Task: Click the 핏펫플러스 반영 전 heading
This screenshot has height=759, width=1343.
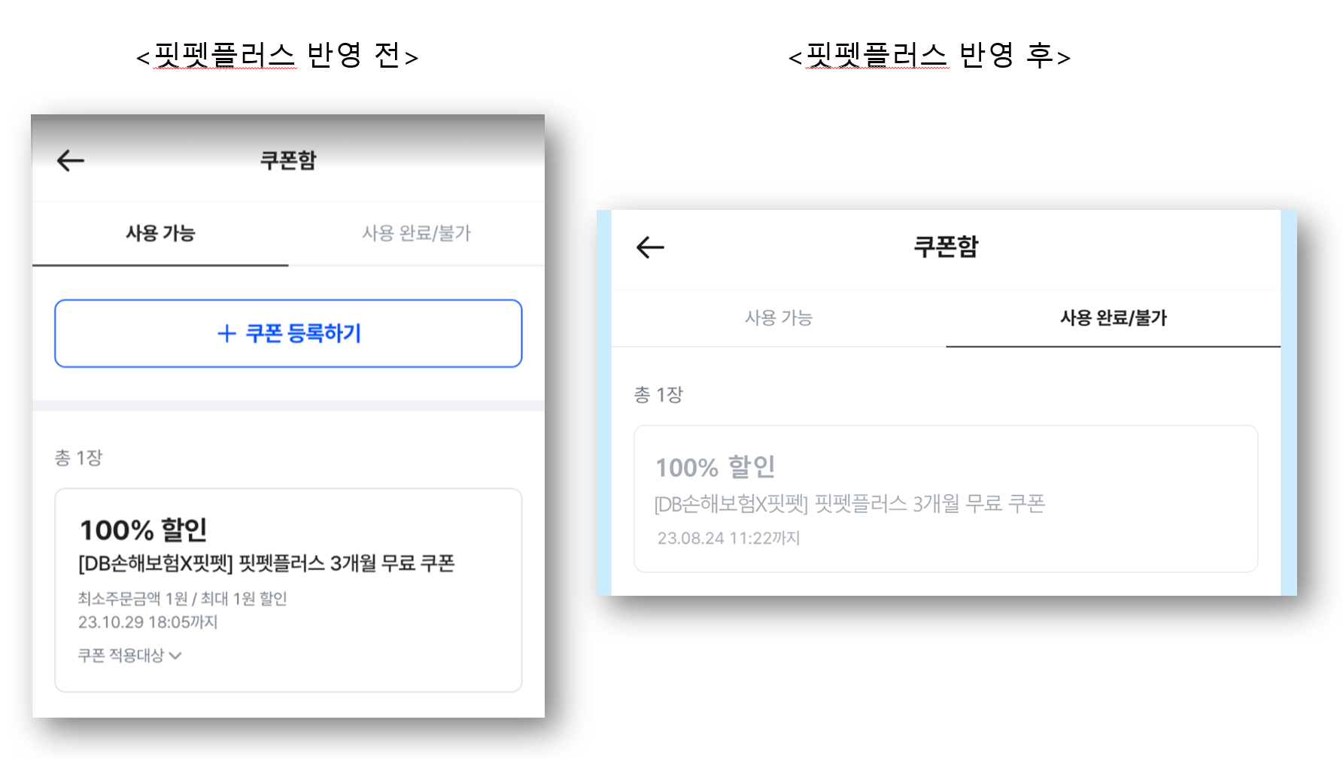Action: pyautogui.click(x=277, y=56)
